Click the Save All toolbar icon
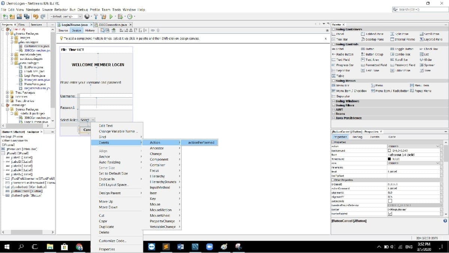This screenshot has width=449, height=253. pyautogui.click(x=27, y=16)
